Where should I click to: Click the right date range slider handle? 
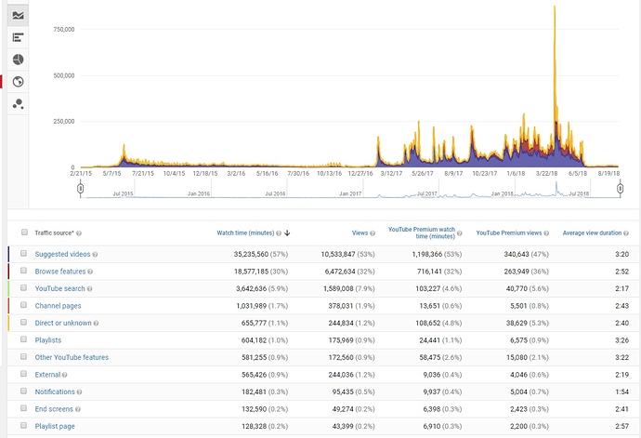(621, 189)
